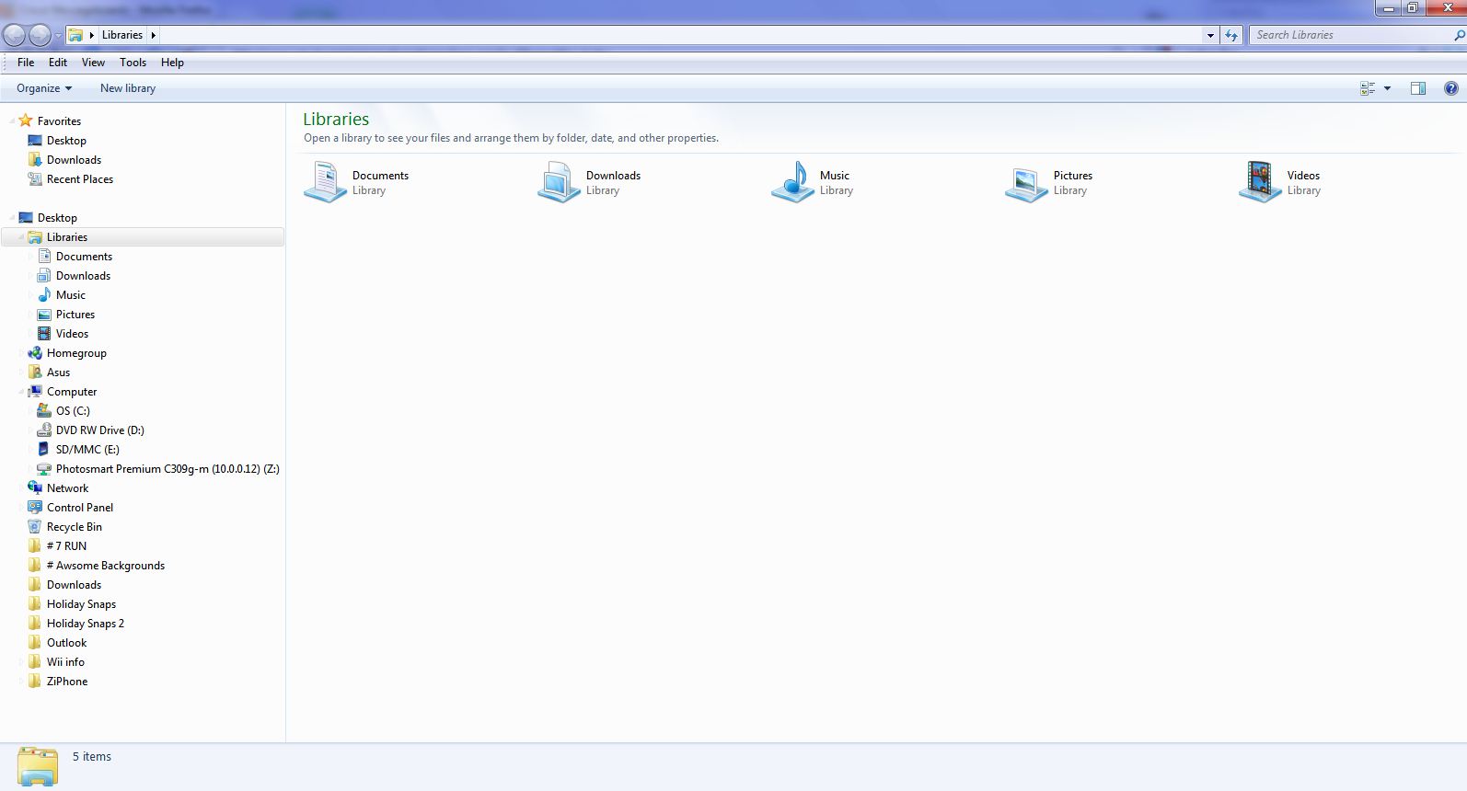Go to Desktop under Favorites

66,141
